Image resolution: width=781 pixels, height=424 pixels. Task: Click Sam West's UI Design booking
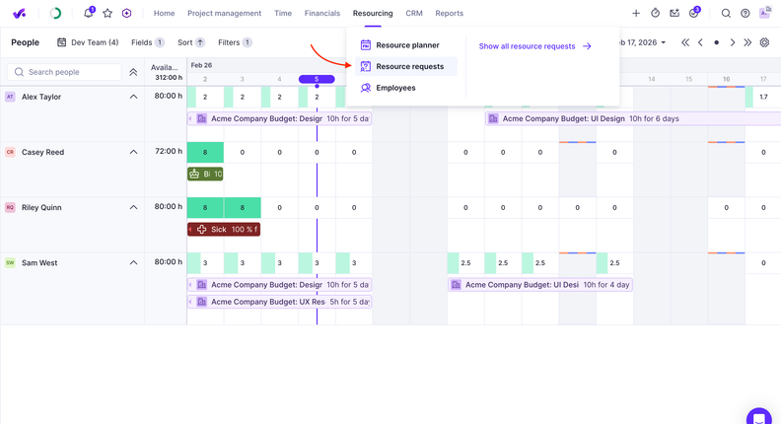[x=540, y=285]
